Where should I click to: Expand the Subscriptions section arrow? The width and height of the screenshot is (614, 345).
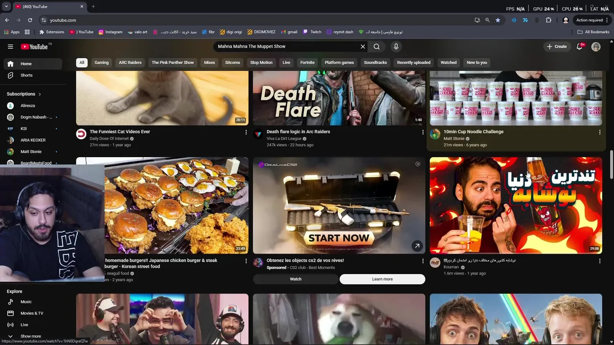point(39,94)
